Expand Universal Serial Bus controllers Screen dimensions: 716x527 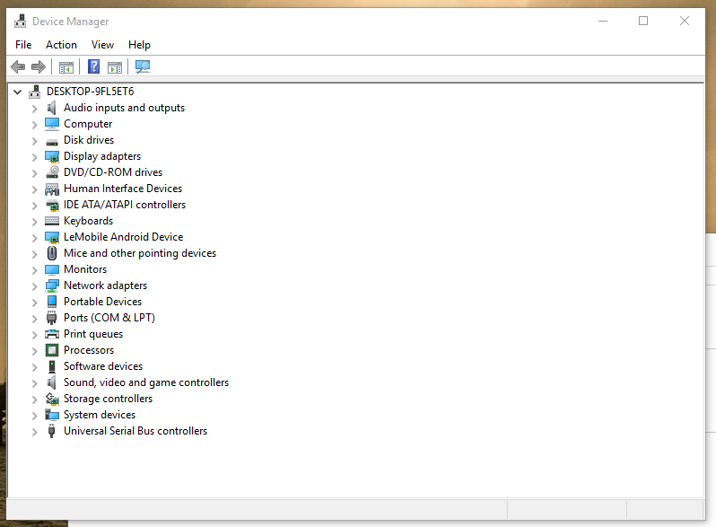(34, 432)
